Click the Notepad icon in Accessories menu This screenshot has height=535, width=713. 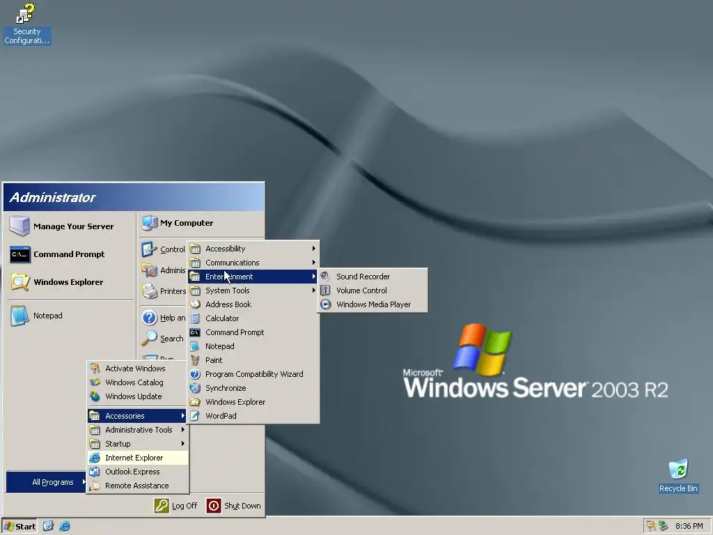coord(195,346)
